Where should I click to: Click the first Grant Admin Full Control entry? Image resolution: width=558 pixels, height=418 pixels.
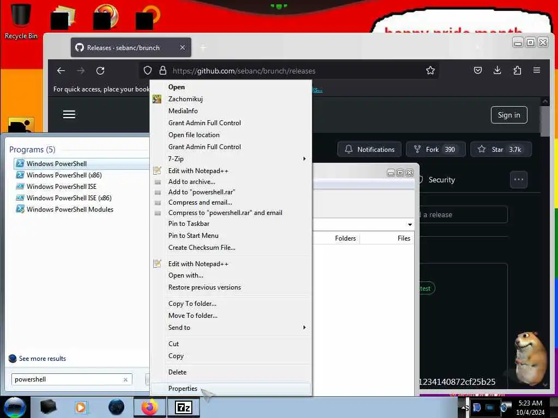click(x=231, y=122)
